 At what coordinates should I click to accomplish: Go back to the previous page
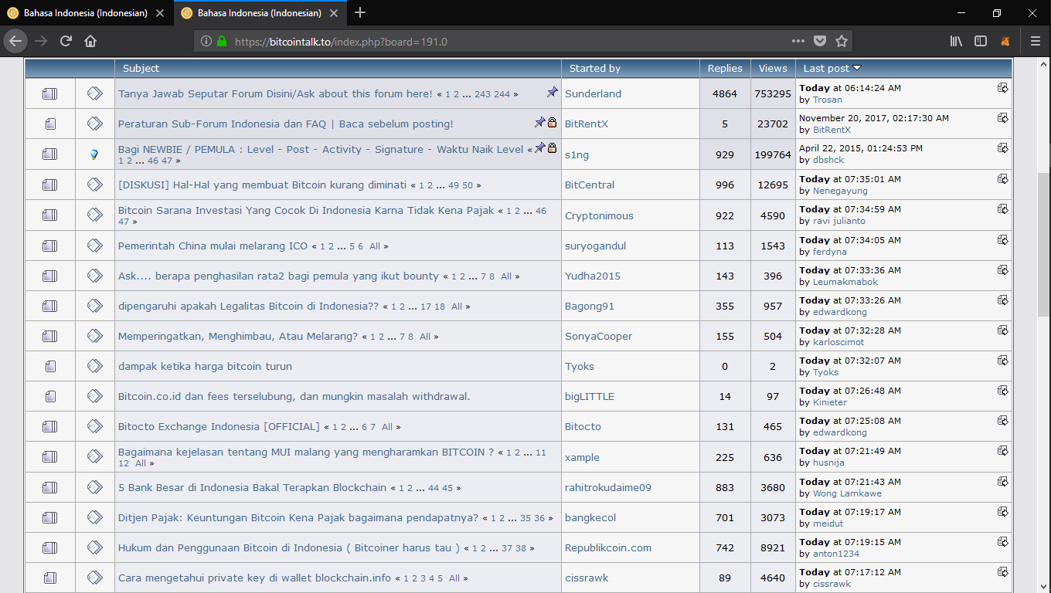pyautogui.click(x=16, y=41)
